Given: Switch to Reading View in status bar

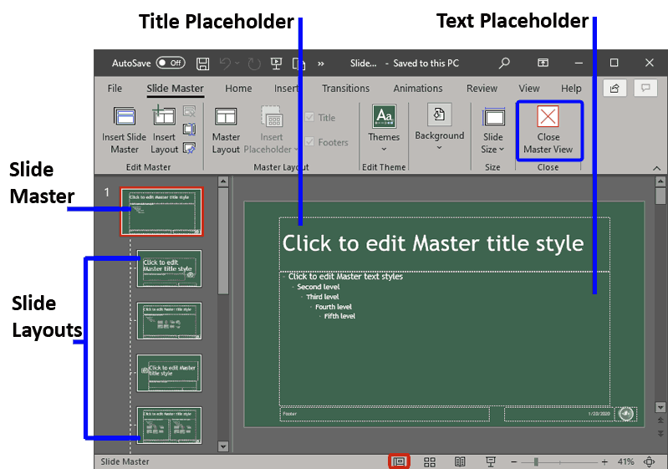Looking at the screenshot, I should (460, 461).
